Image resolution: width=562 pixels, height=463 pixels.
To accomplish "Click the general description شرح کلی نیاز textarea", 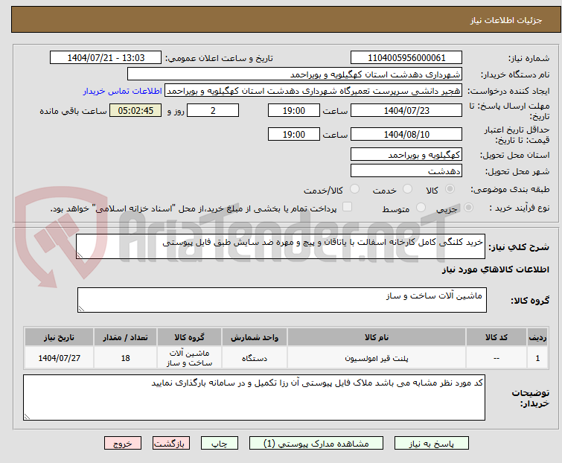I will (x=281, y=246).
